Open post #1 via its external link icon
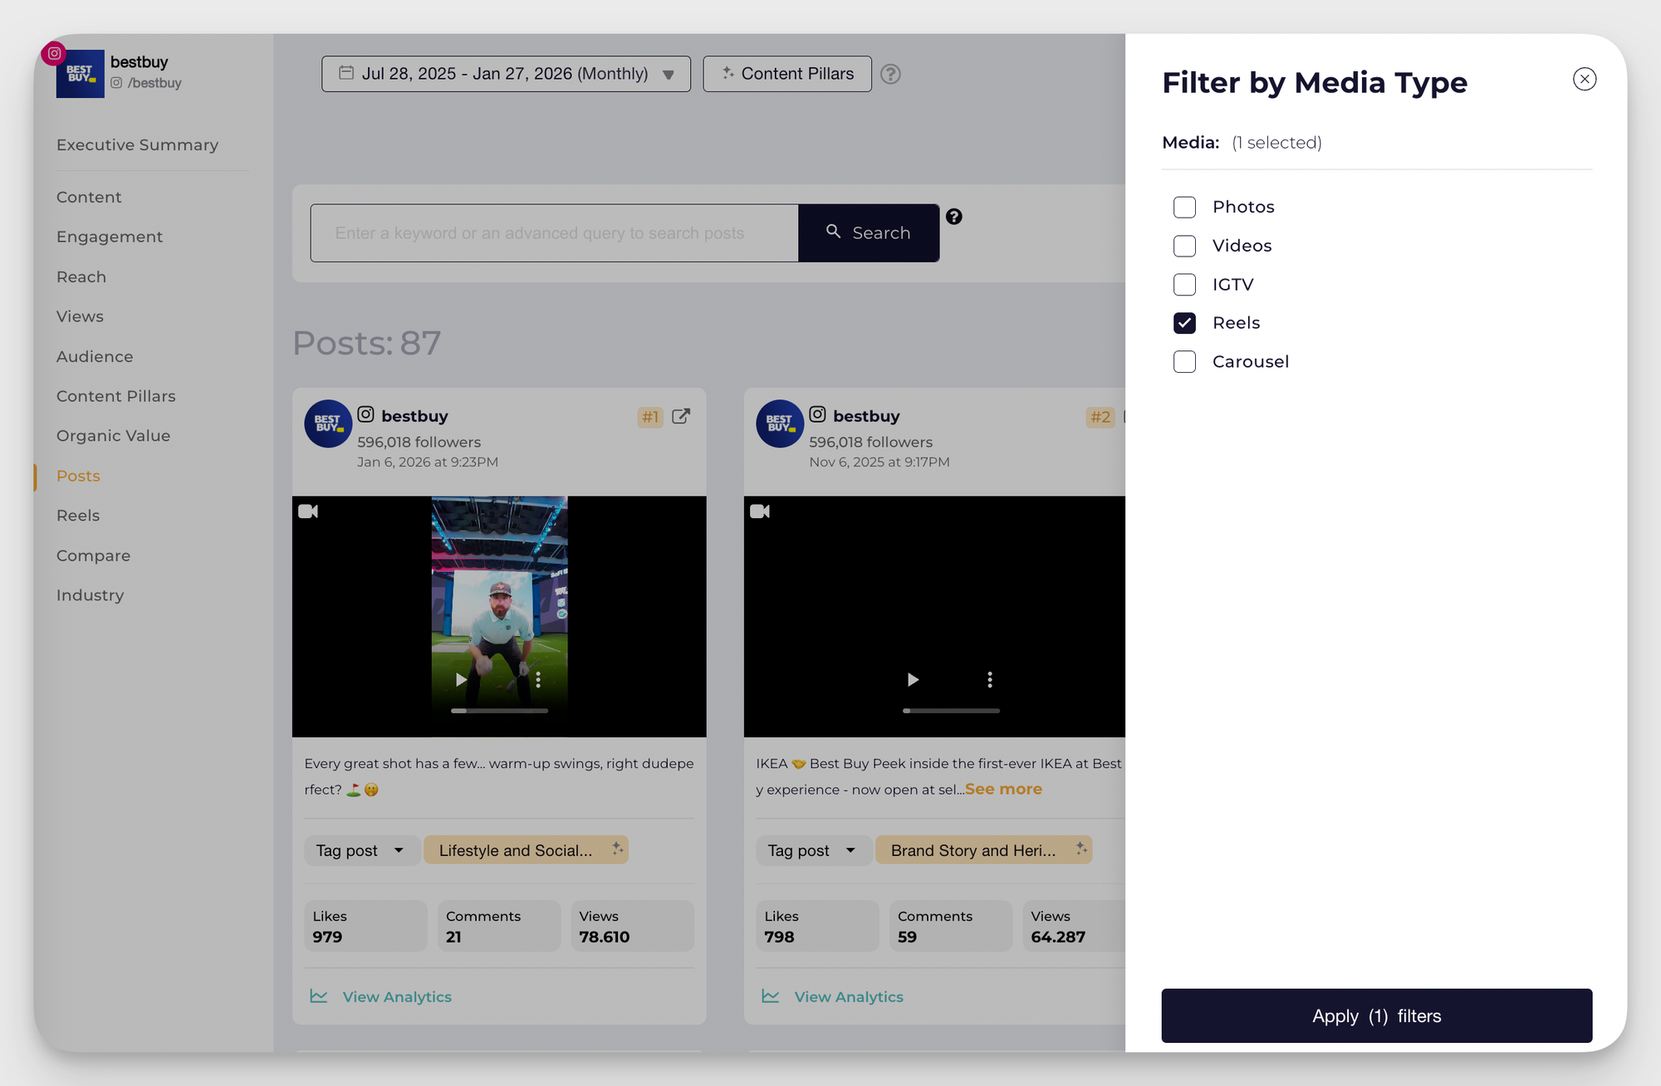 coord(681,417)
